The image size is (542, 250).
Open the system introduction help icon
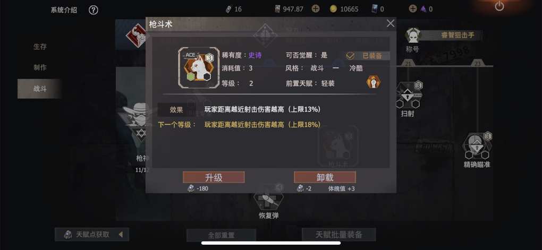(x=94, y=10)
